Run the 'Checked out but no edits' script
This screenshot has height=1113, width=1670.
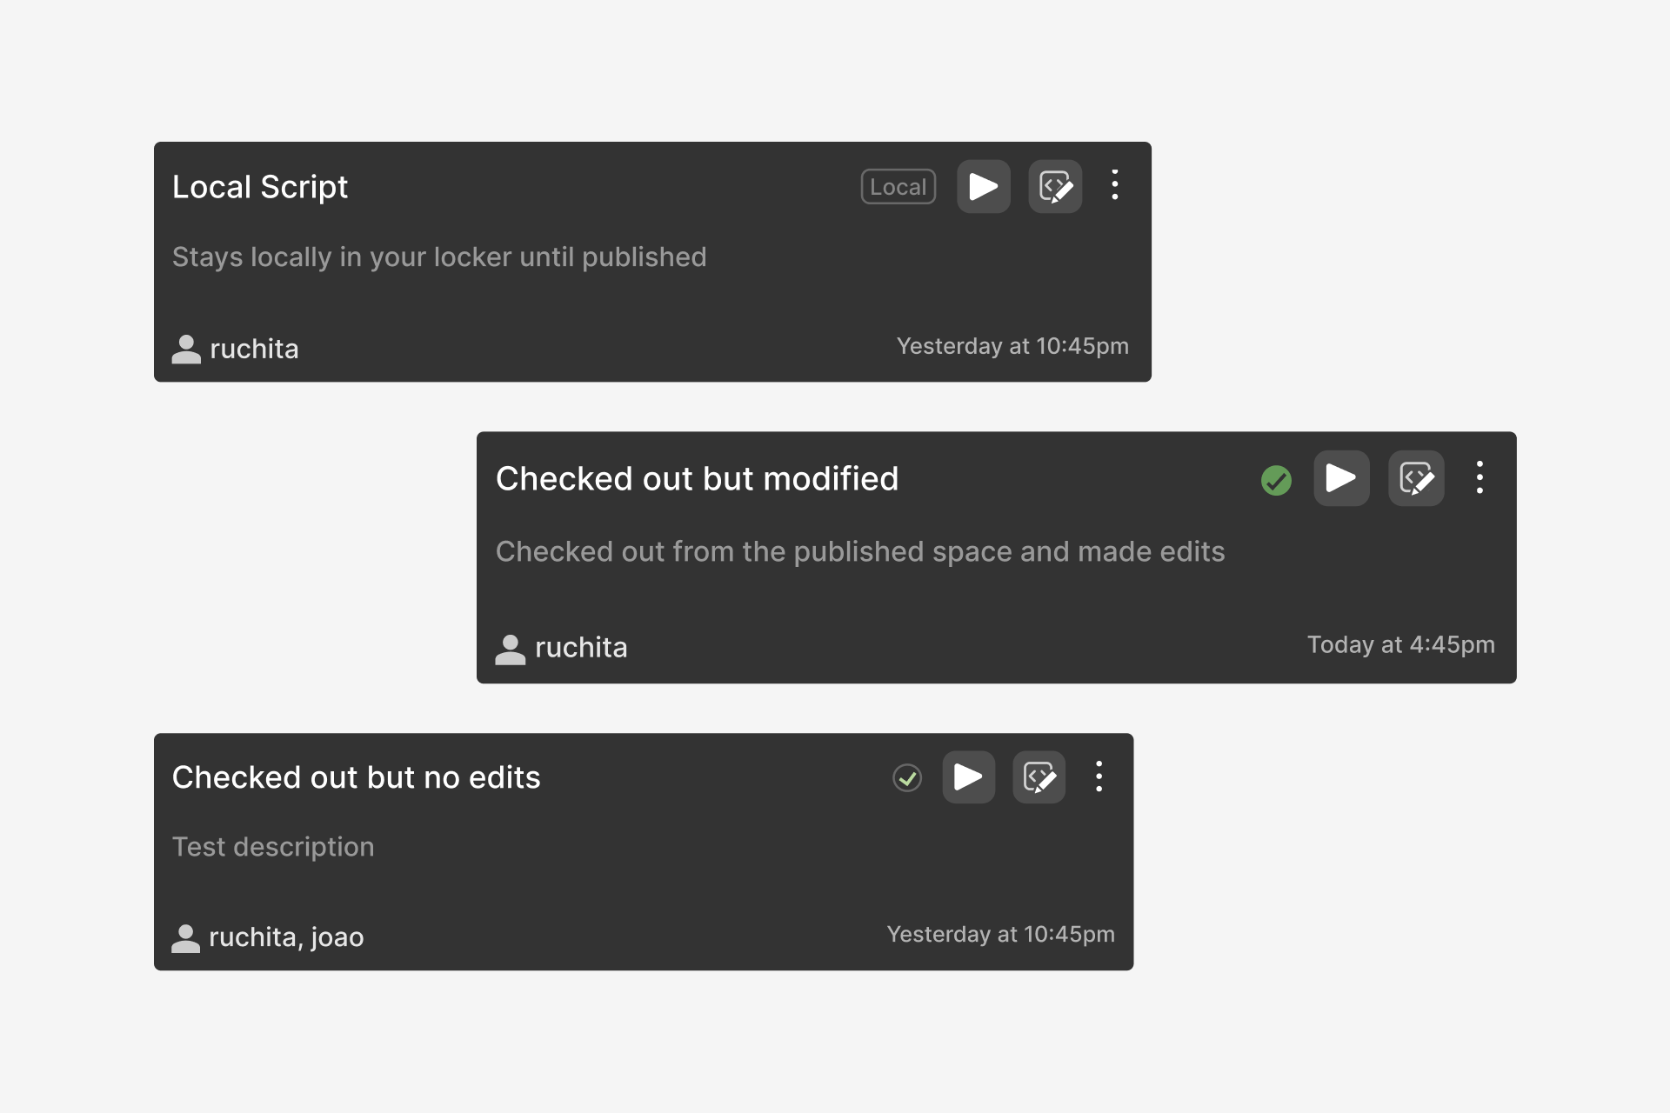tap(968, 776)
